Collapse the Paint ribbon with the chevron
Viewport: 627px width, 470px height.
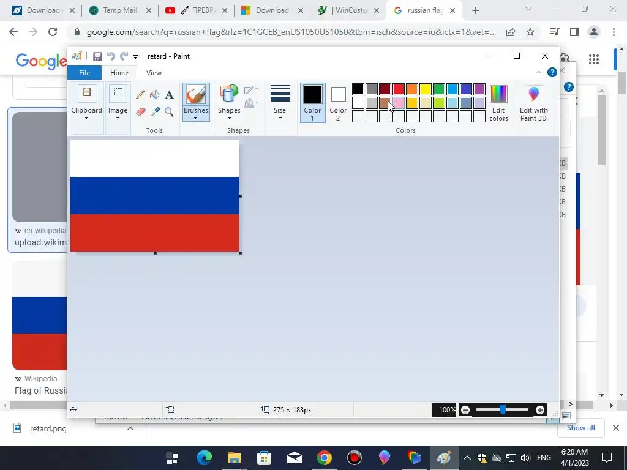539,72
